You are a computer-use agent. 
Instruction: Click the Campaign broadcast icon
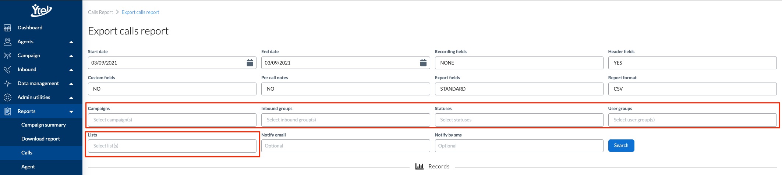[x=7, y=55]
